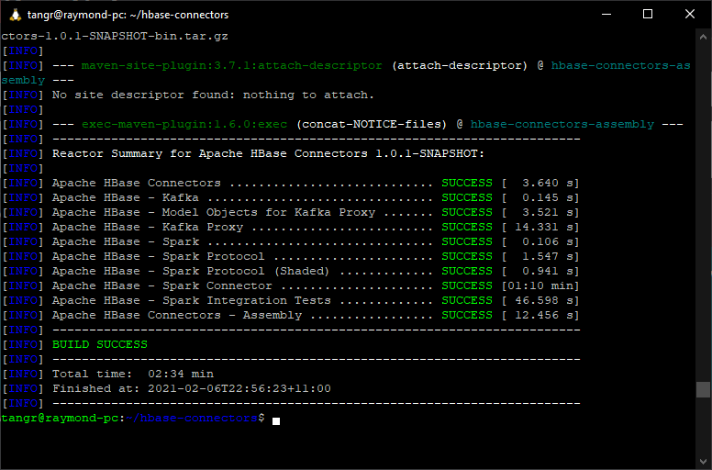Click the shell prompt cursor block
This screenshot has width=712, height=470.
click(275, 421)
